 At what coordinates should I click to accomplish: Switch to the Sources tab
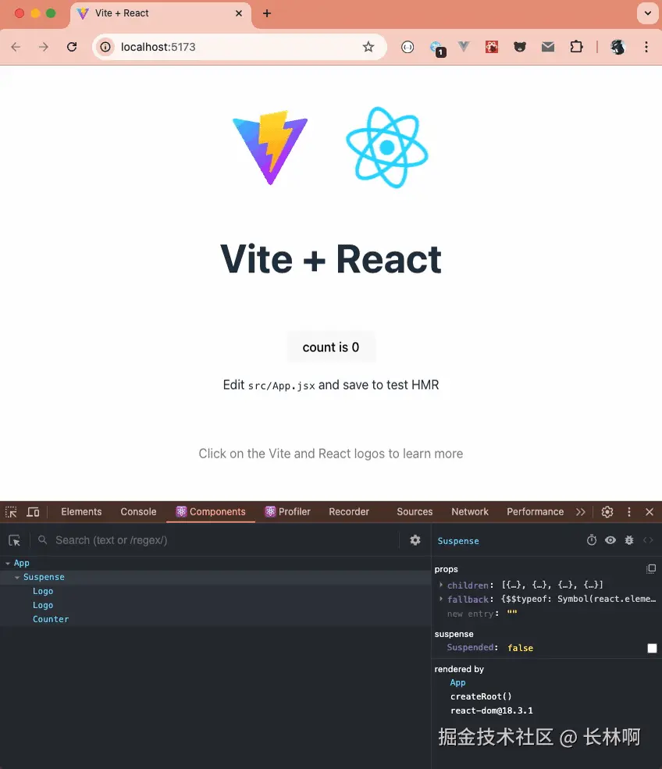(415, 512)
